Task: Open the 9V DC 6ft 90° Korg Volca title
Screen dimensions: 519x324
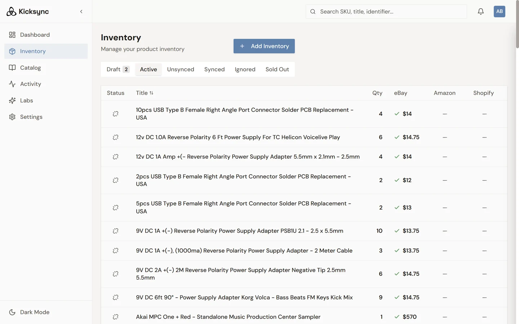Action: coord(244,297)
